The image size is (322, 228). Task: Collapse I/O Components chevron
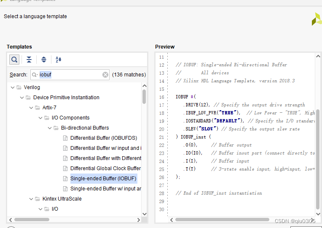click(x=40, y=118)
